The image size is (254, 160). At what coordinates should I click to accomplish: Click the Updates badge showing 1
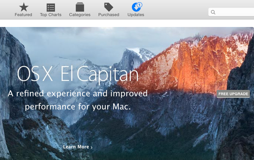click(x=139, y=5)
